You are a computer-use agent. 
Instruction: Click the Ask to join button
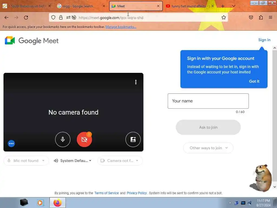[x=208, y=127]
